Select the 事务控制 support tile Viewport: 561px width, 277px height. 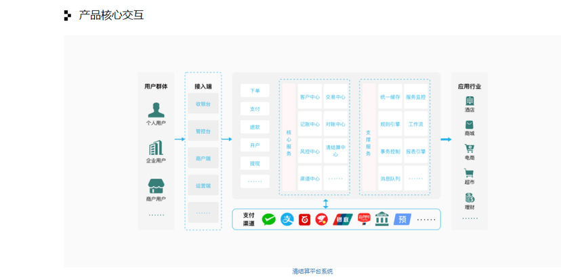pyautogui.click(x=390, y=151)
